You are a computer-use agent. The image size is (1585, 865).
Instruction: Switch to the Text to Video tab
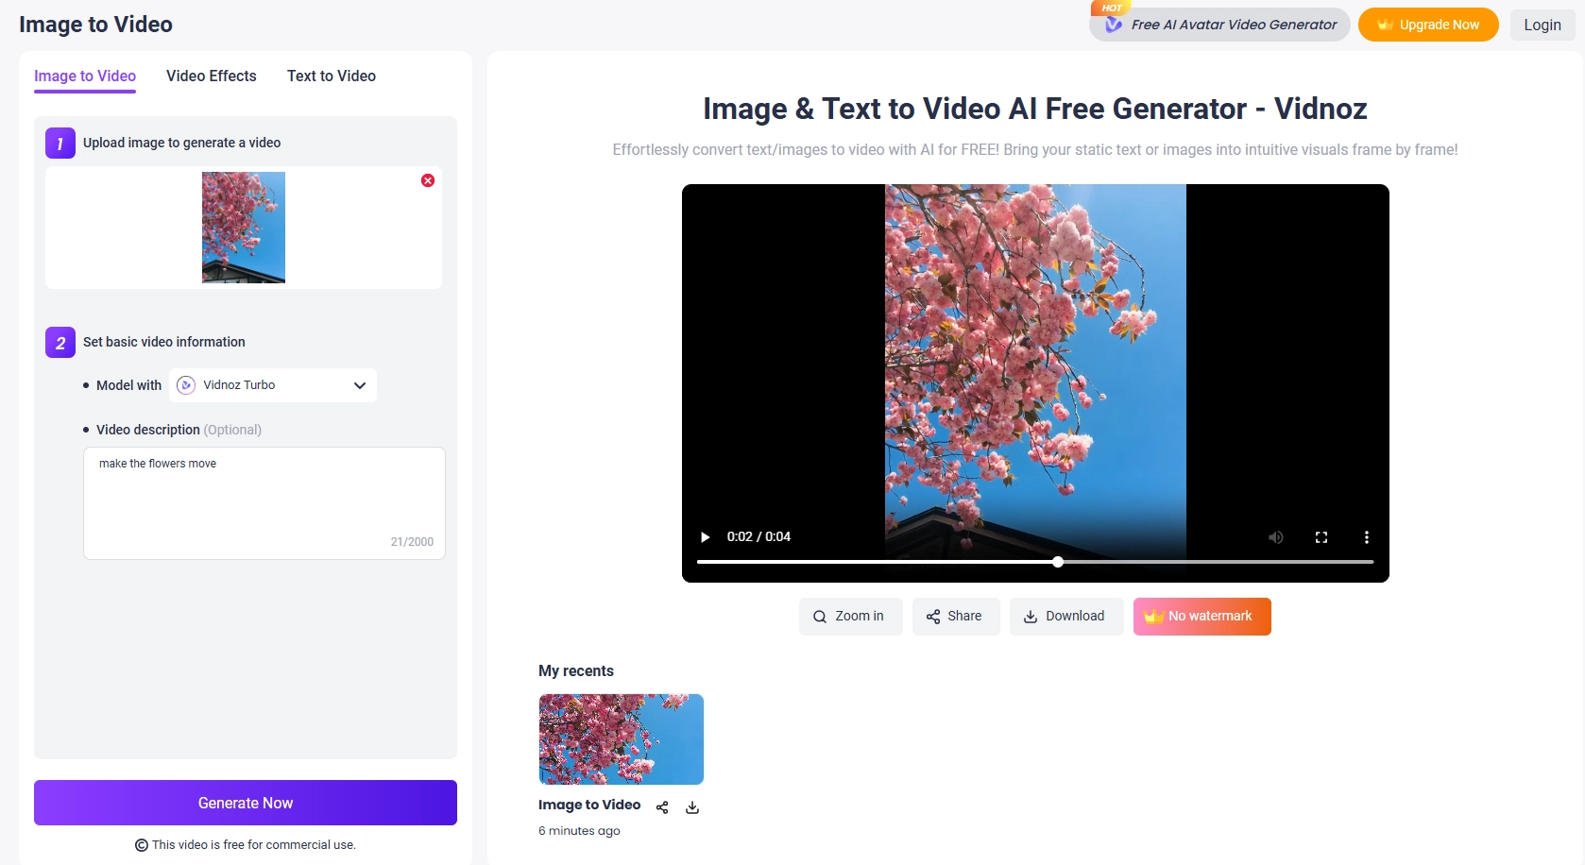331,76
